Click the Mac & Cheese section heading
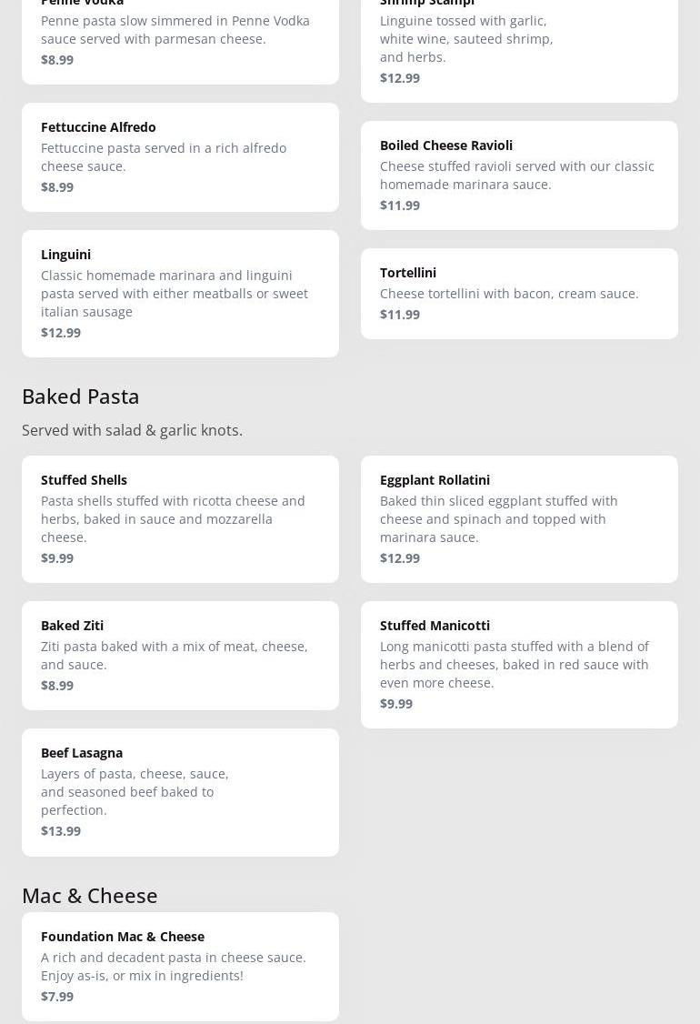The image size is (700, 1024). 90,895
